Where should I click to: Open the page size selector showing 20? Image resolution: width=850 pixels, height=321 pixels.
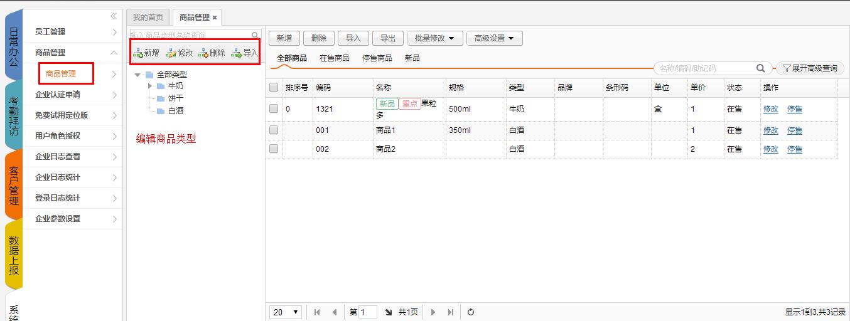click(x=286, y=312)
